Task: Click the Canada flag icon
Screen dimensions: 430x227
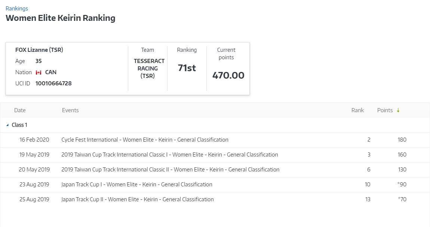Action: click(39, 72)
